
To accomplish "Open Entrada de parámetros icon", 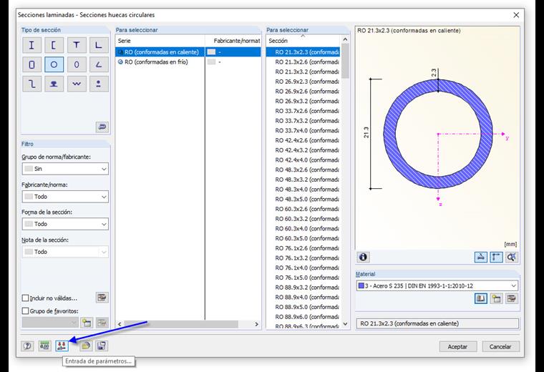I will 62,346.
